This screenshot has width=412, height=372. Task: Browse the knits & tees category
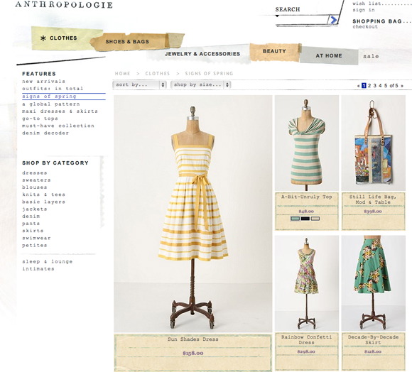point(43,195)
